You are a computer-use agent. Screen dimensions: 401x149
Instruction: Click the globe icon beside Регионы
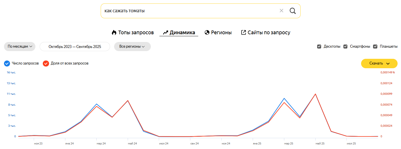pos(207,33)
